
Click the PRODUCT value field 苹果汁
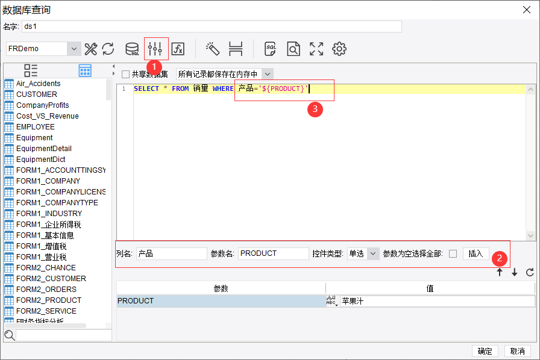tap(438, 301)
